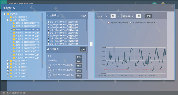Collapse the 华振一期 01#方阵 tree node
The height and width of the screenshot is (95, 178).
pos(8,20)
